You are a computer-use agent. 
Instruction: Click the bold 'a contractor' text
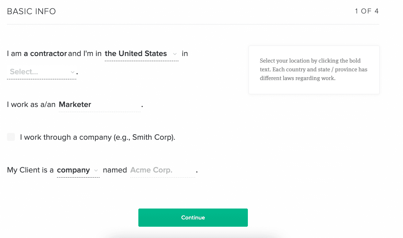pos(46,53)
